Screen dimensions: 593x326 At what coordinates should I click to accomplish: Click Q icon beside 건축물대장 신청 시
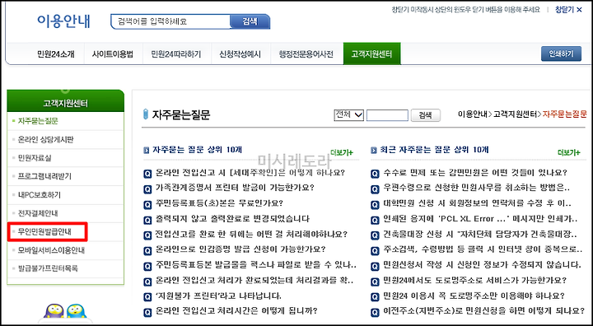click(x=375, y=235)
